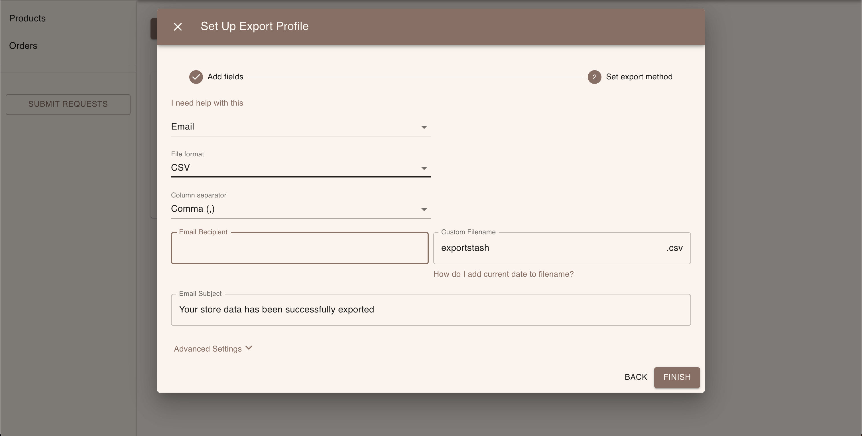Screen dimensions: 862x436
Task: Close the Set Up Export Profile dialog
Action: [x=178, y=27]
